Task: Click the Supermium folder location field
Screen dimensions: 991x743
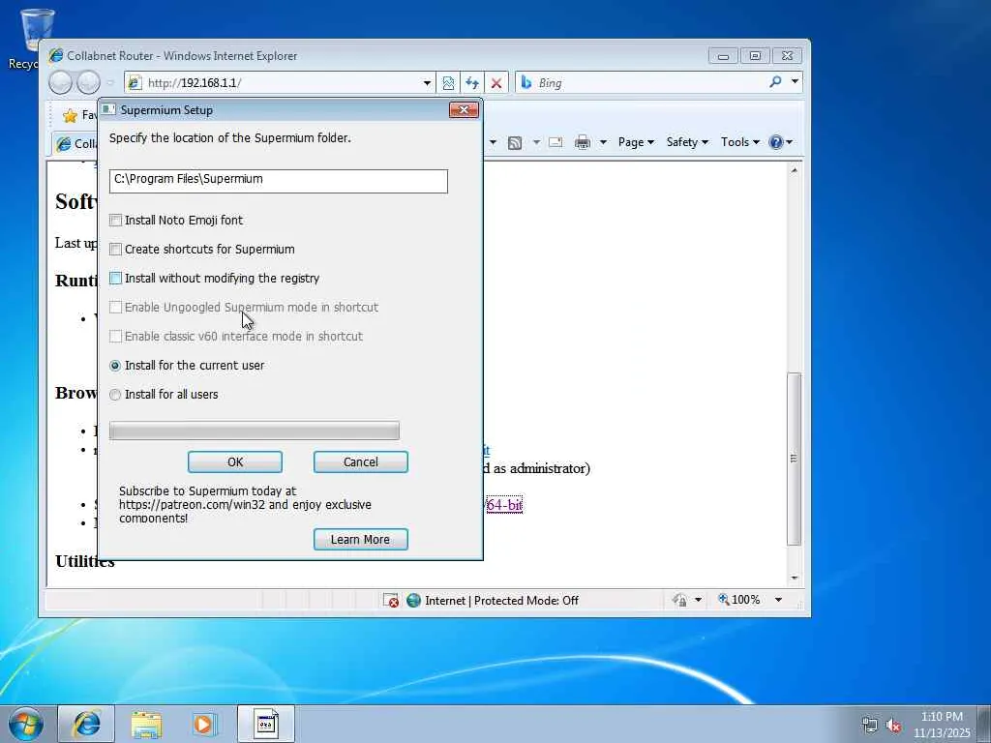Action: (x=278, y=181)
